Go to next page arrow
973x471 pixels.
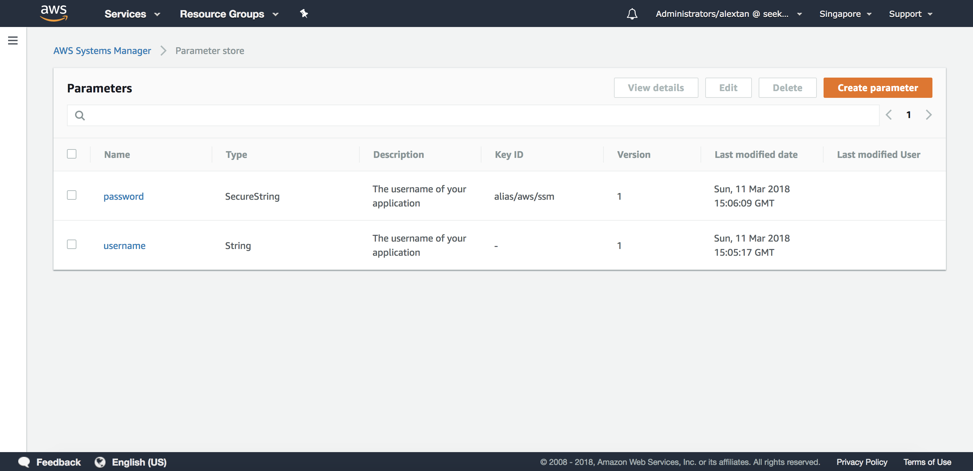[x=928, y=115]
